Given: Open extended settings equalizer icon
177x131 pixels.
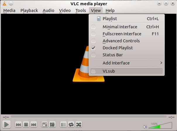Looking at the screenshot, I should (52, 125).
